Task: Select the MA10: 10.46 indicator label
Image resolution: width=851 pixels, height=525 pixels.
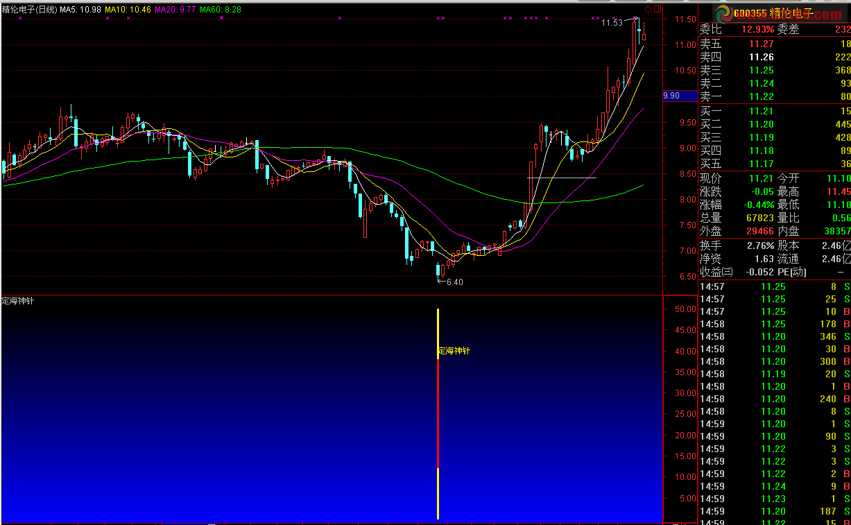Action: [128, 10]
